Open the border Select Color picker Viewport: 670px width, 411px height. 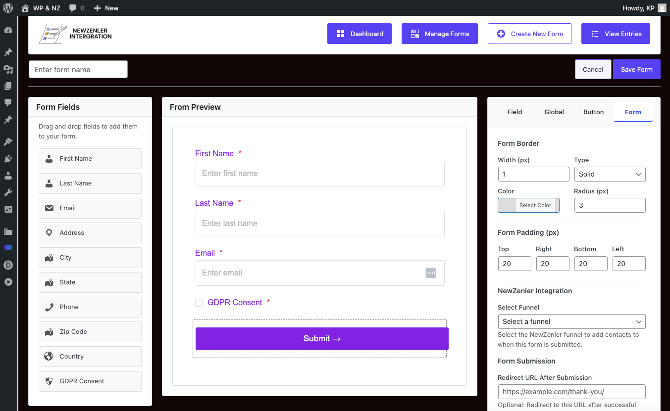tap(528, 205)
